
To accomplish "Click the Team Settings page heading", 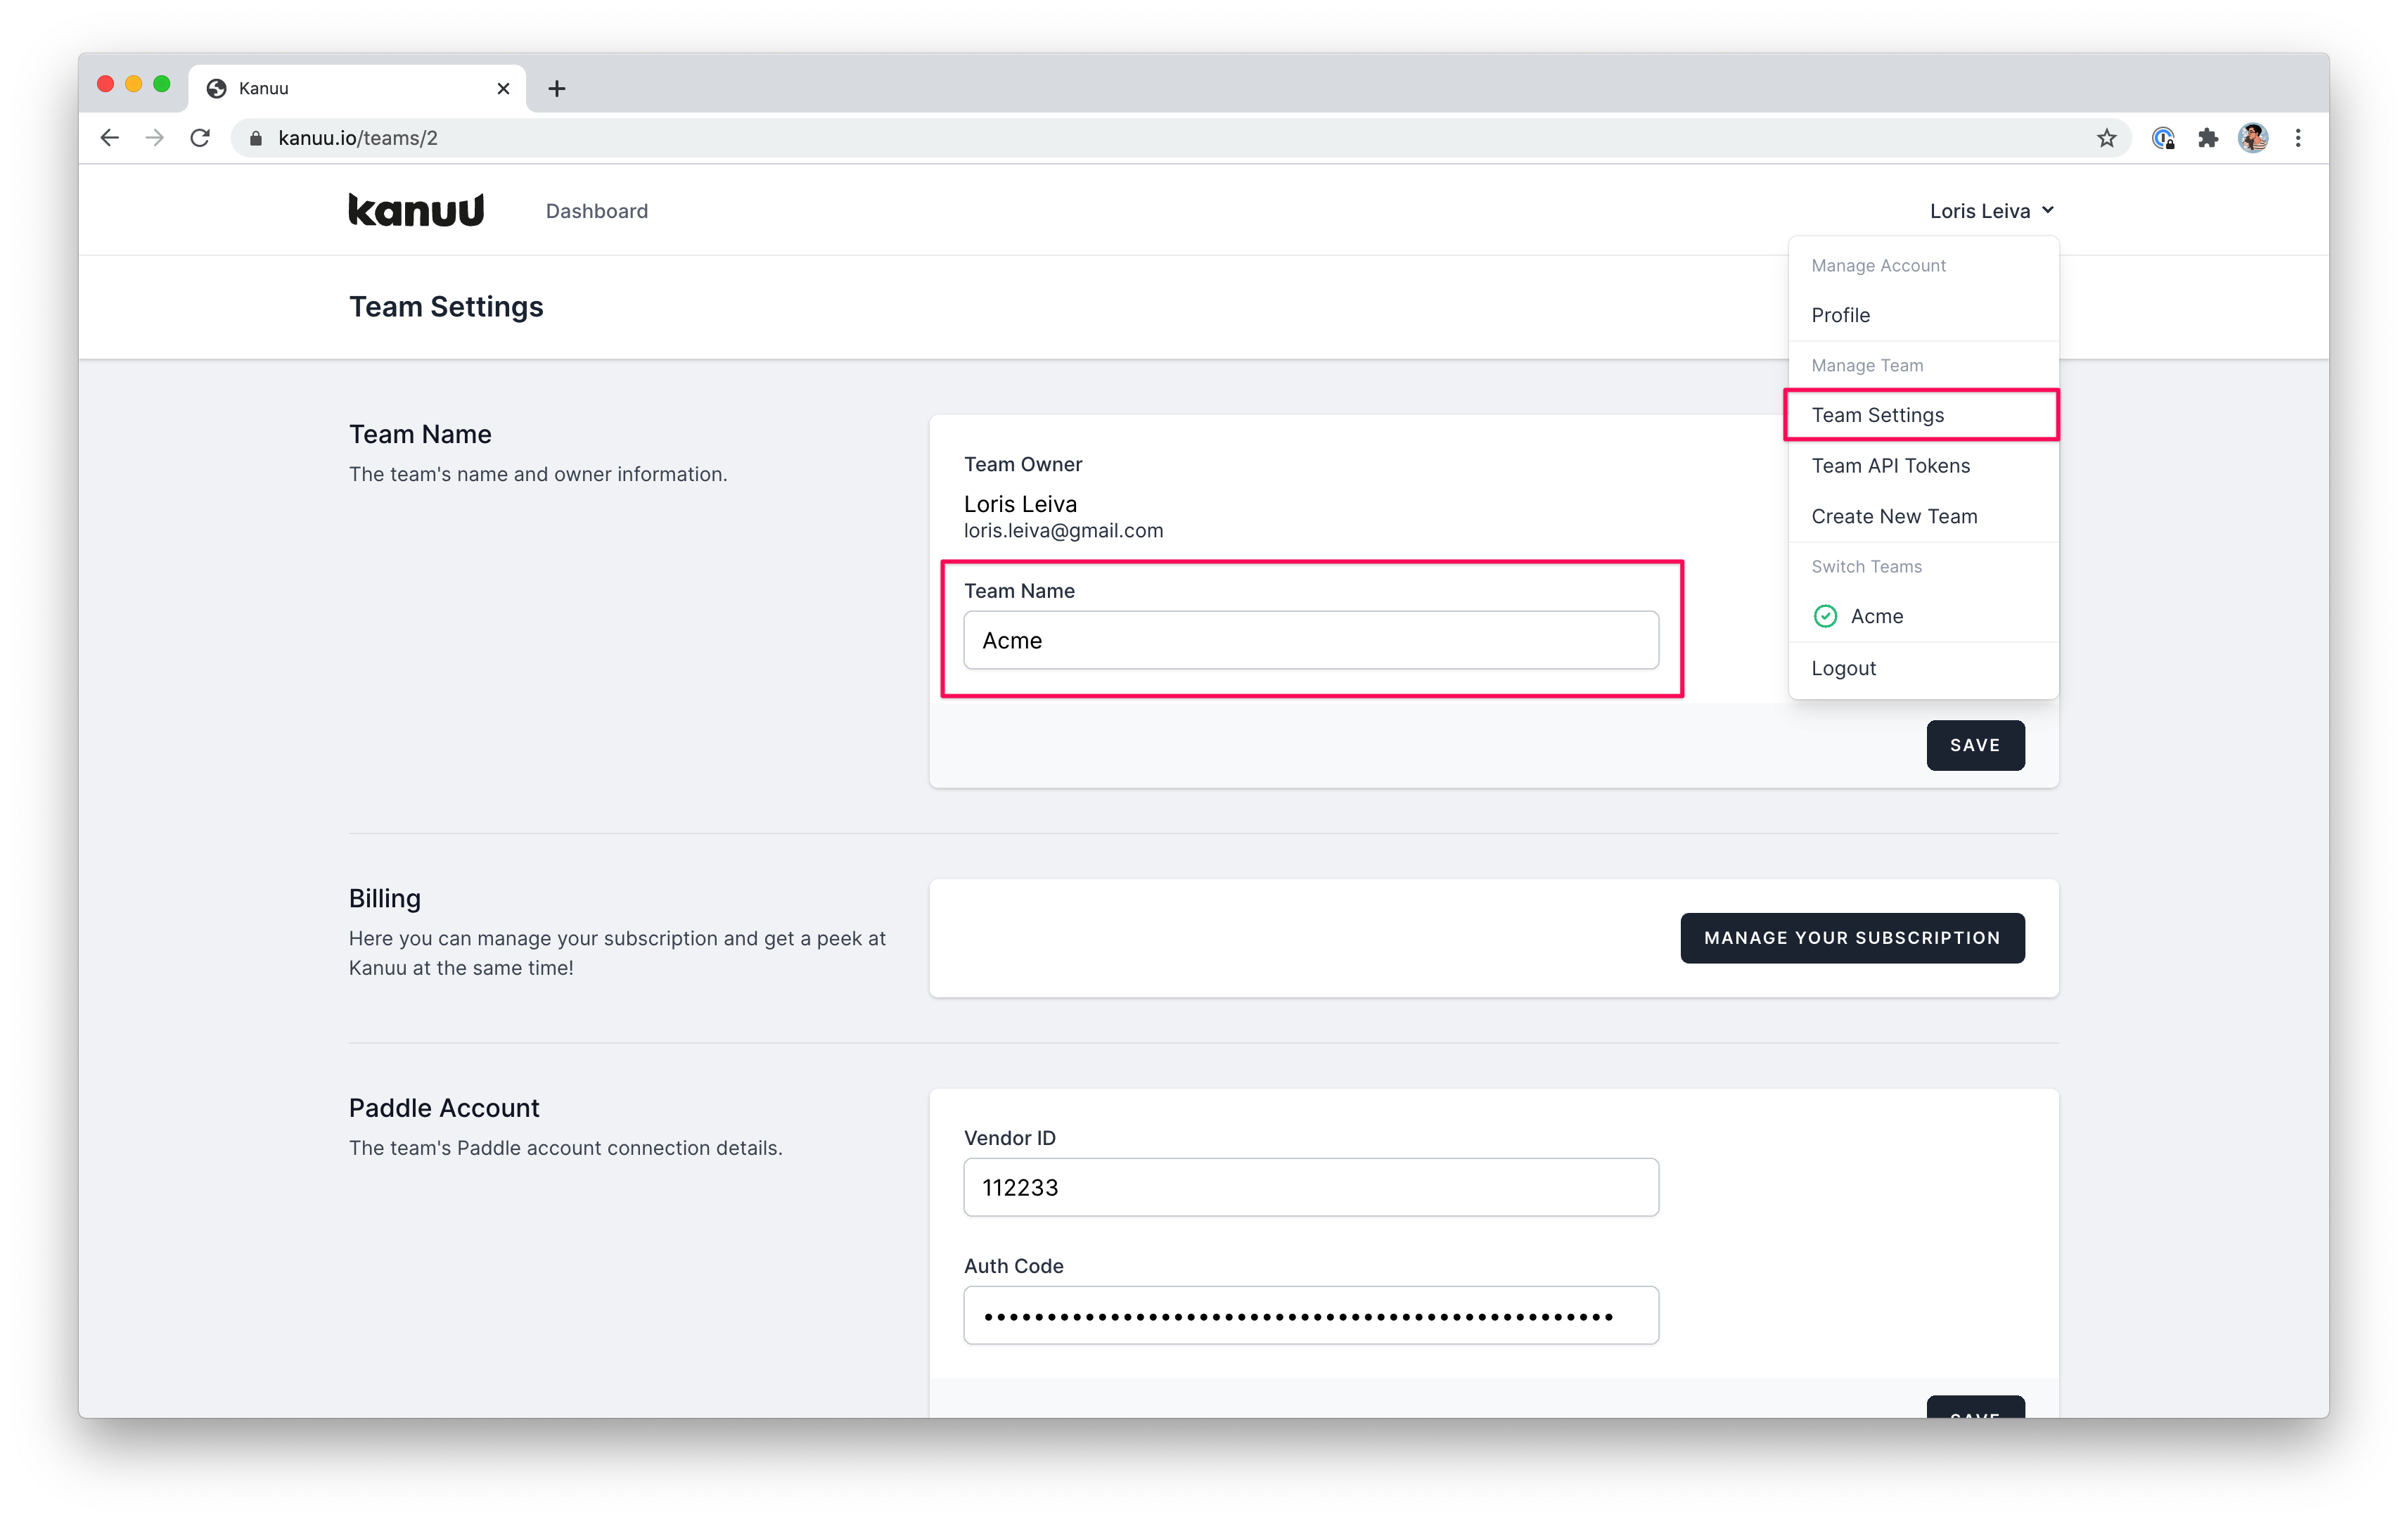I will pos(446,307).
